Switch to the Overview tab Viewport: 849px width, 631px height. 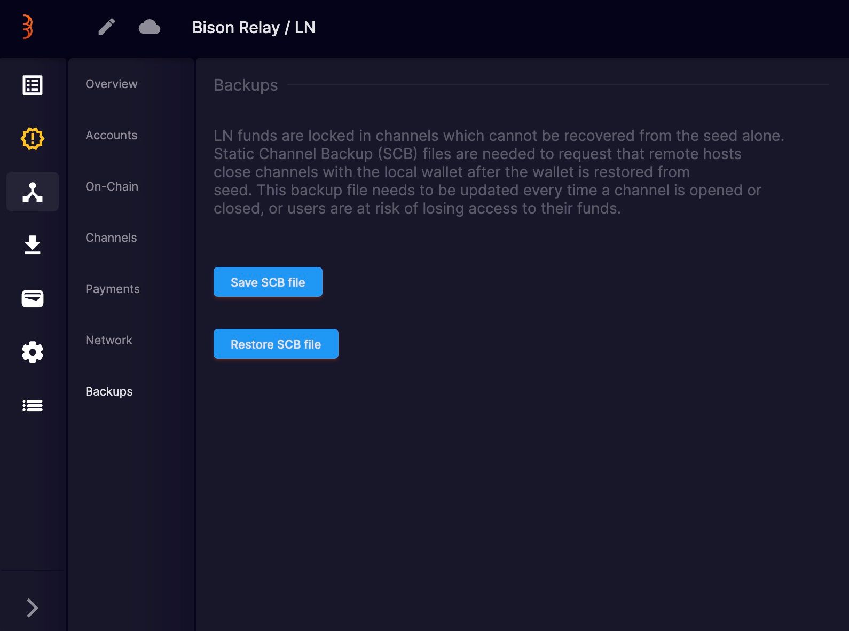[x=112, y=84]
